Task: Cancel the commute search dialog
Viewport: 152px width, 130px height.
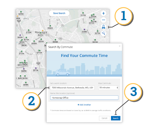Action: (x=104, y=118)
